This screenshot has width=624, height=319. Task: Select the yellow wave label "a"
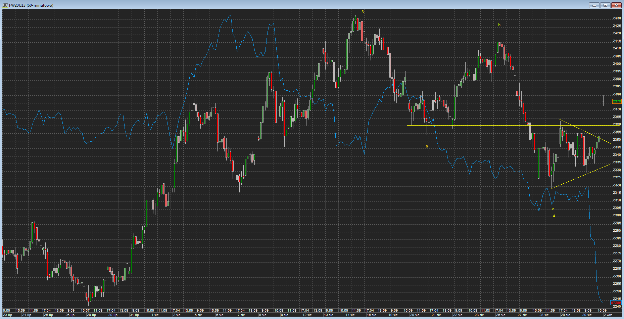(x=427, y=146)
